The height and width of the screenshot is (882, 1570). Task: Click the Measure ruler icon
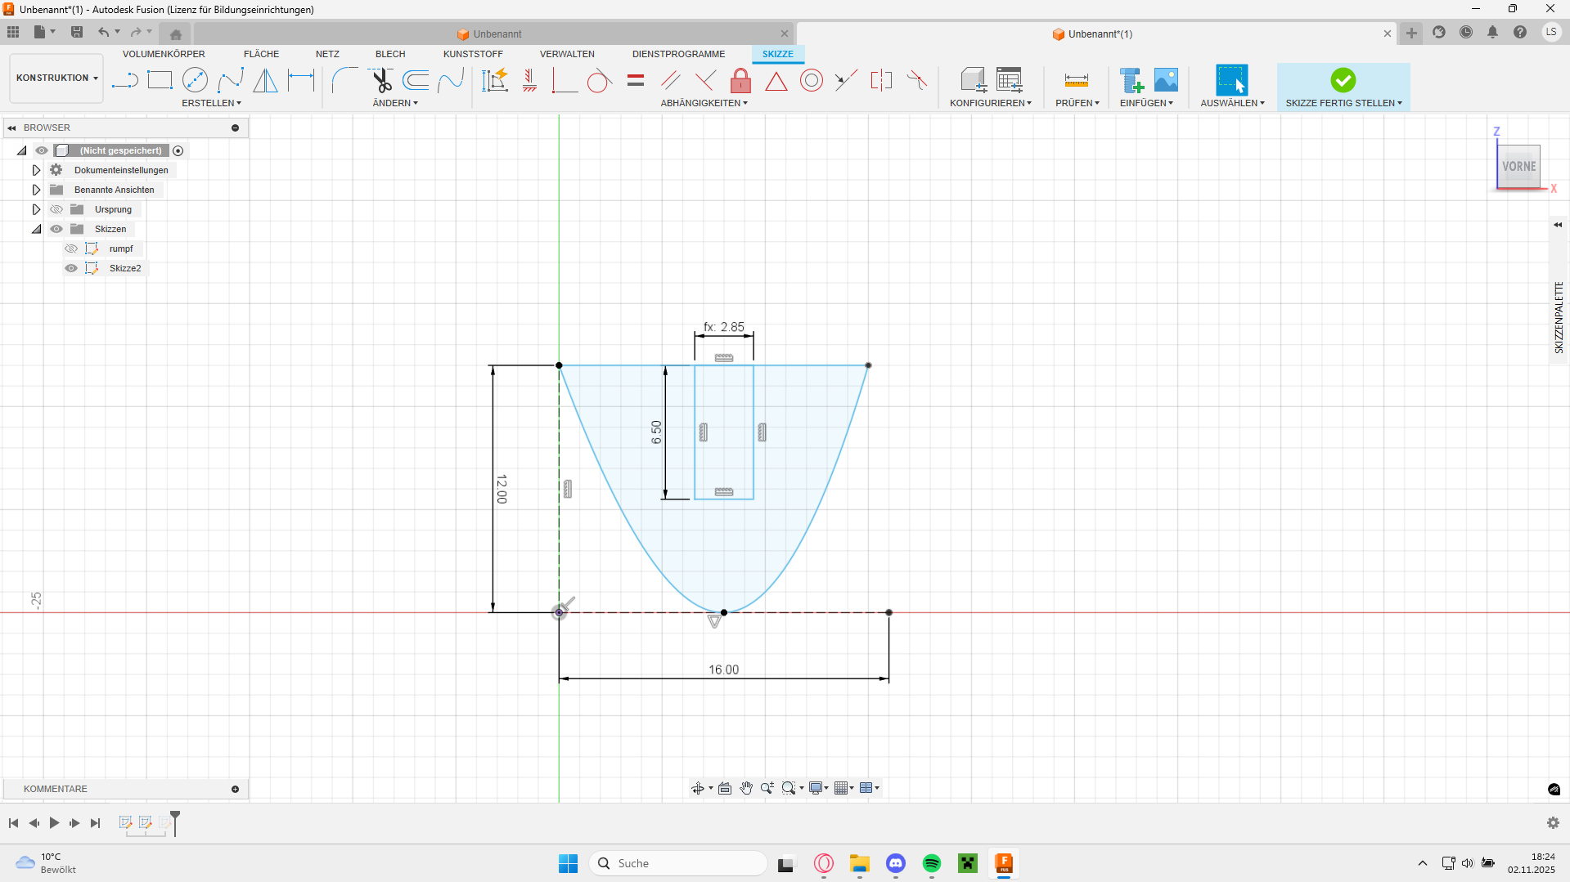point(1076,80)
